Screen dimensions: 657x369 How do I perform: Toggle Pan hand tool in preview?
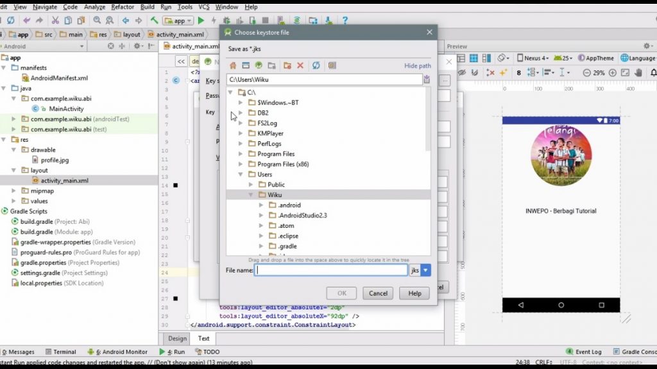pyautogui.click(x=638, y=73)
